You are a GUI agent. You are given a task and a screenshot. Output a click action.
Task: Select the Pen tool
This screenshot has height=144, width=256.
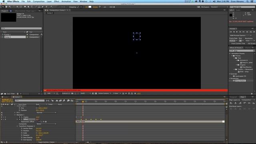(x=28, y=7)
